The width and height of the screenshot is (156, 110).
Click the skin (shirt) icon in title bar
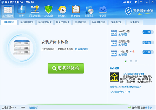click(x=136, y=2)
